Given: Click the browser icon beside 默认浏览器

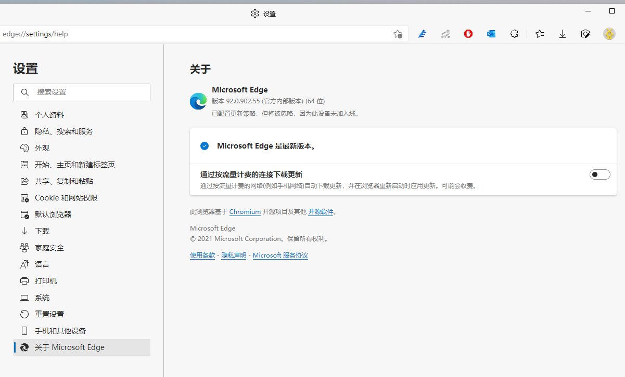Looking at the screenshot, I should pyautogui.click(x=24, y=214).
